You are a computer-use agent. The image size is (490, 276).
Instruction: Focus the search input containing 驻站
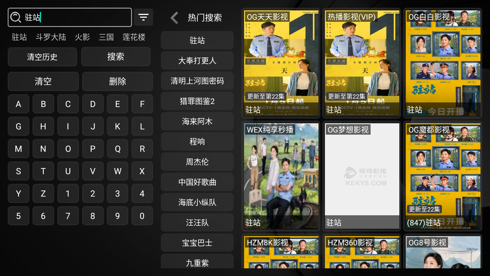pyautogui.click(x=70, y=17)
